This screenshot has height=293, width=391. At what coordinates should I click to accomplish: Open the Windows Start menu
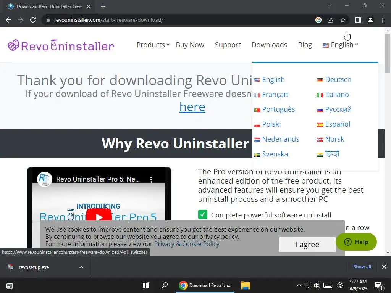click(146, 285)
